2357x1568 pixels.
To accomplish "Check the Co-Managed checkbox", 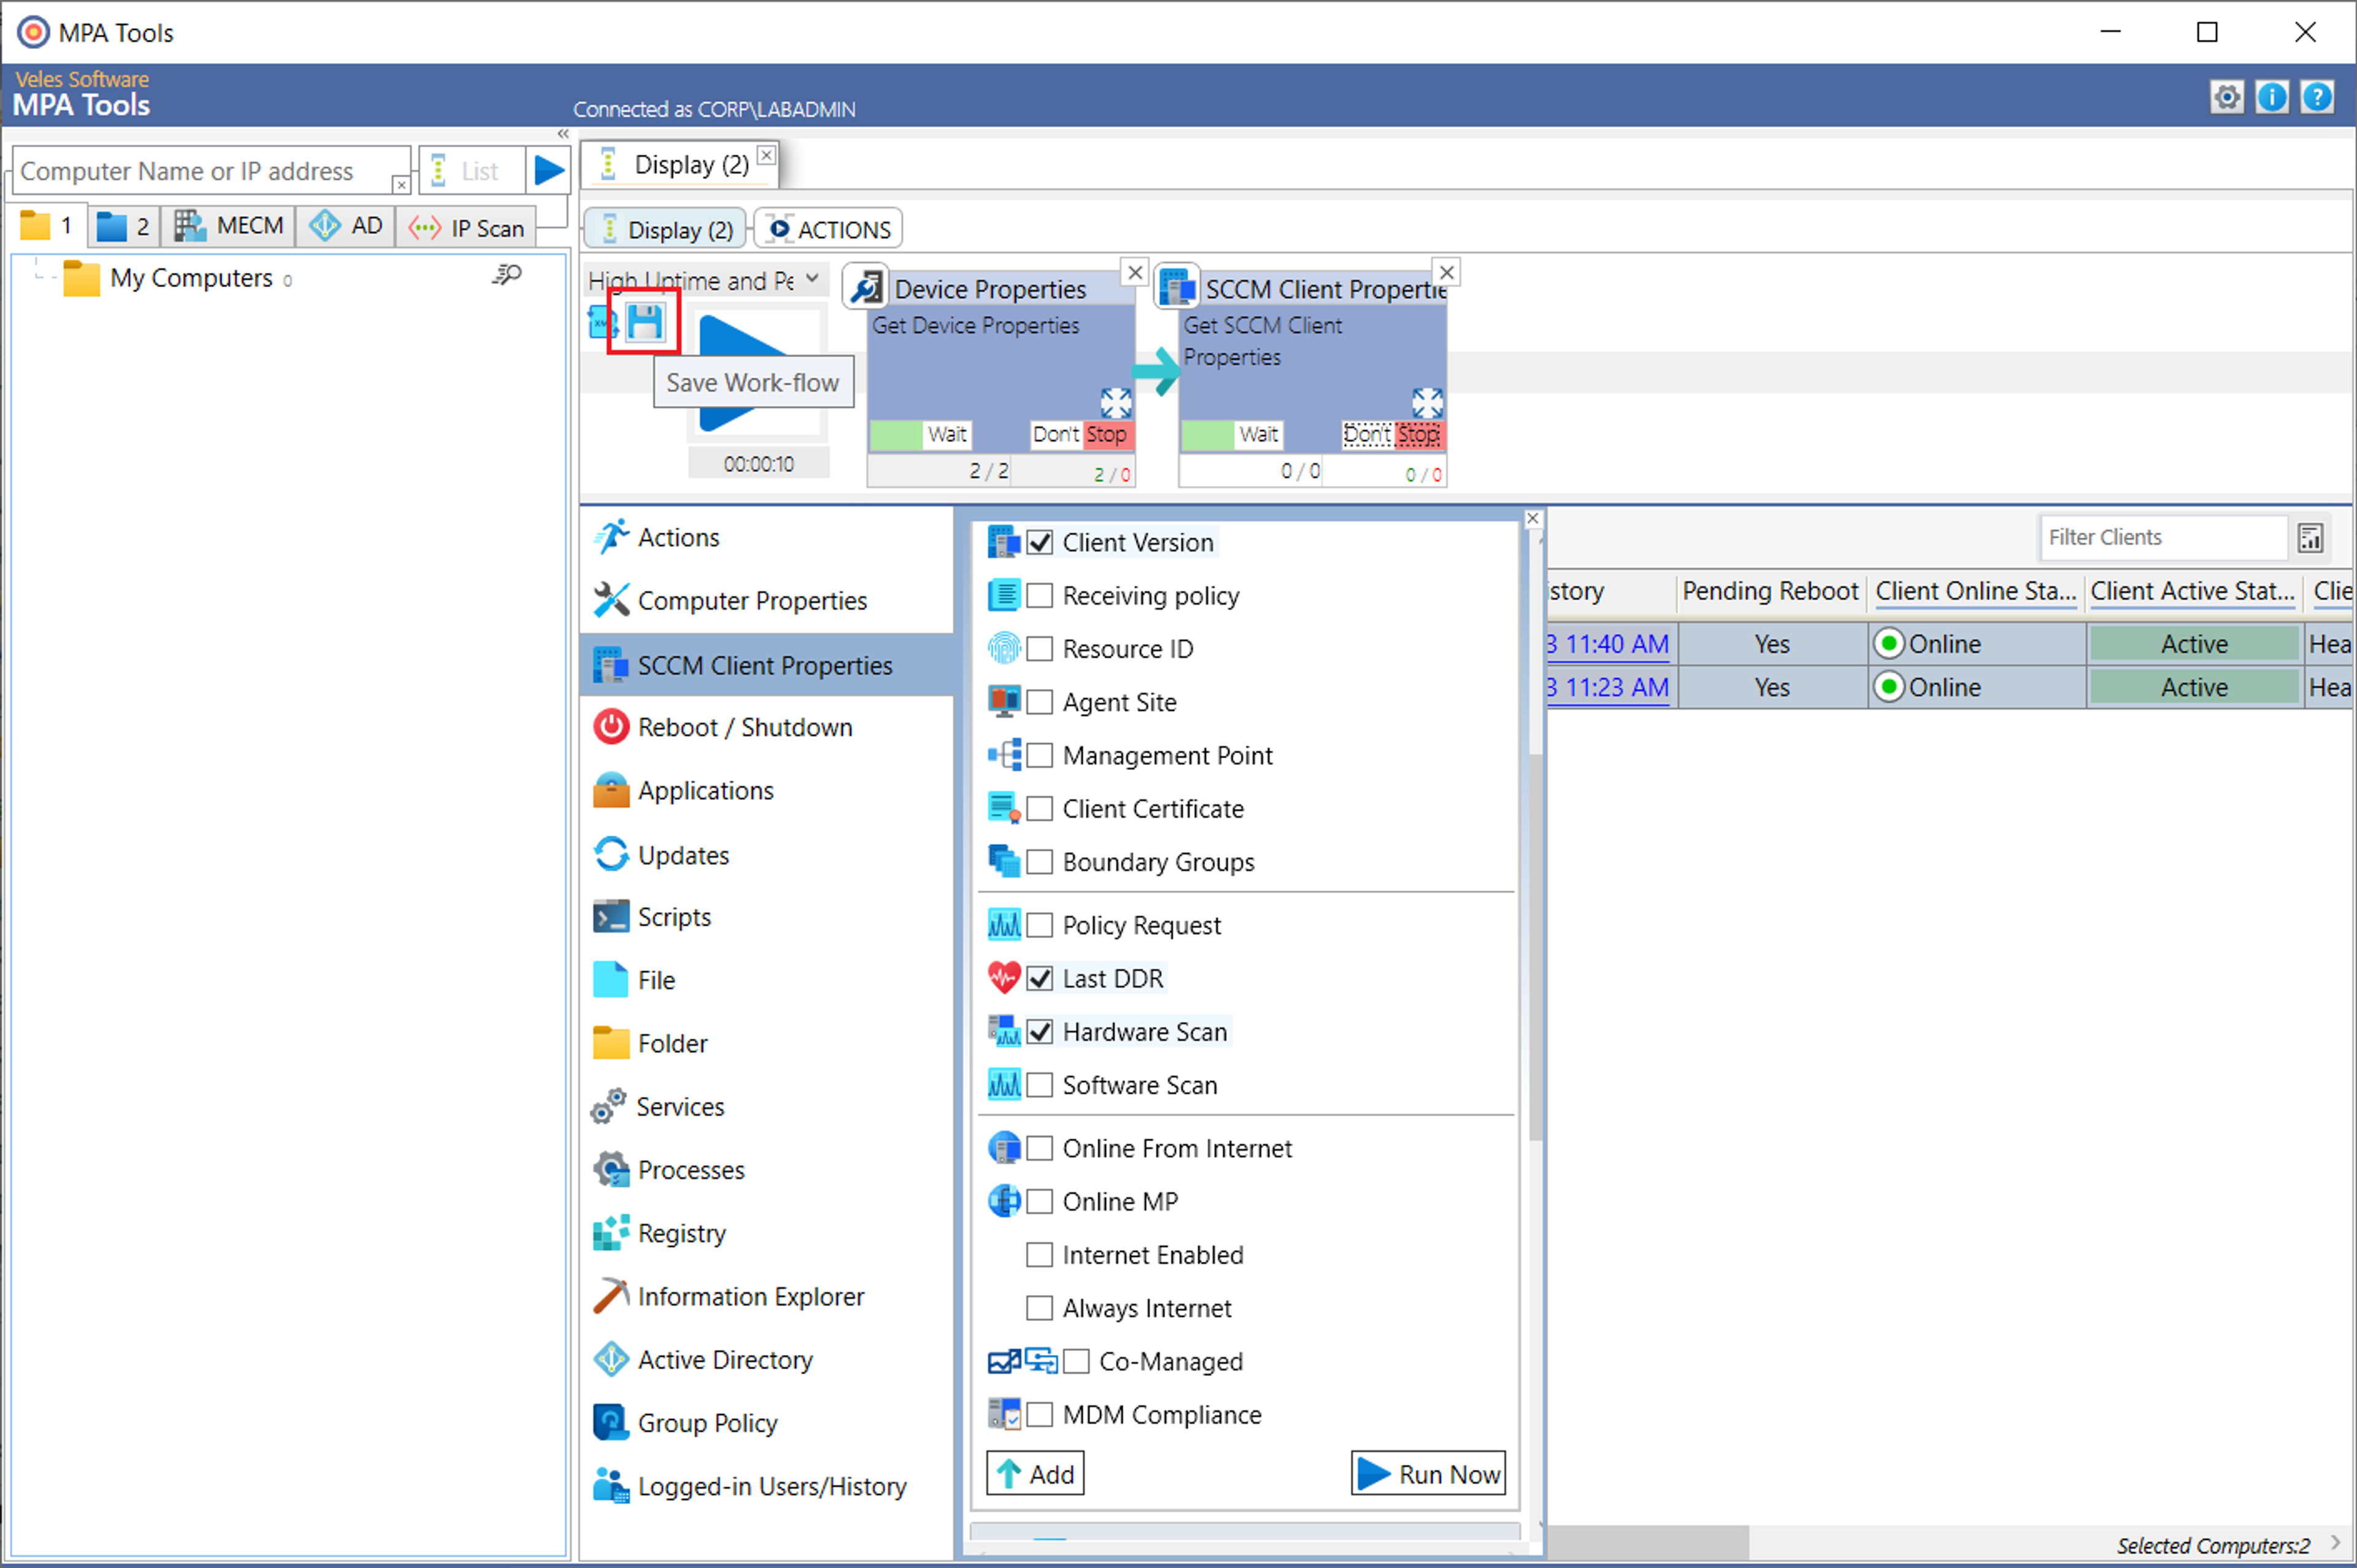I will pyautogui.click(x=1077, y=1361).
